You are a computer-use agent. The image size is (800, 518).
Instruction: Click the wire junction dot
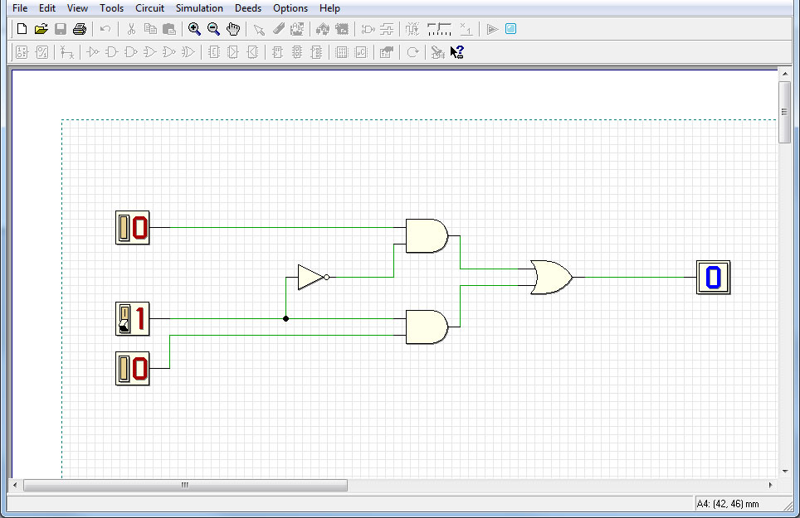point(285,319)
